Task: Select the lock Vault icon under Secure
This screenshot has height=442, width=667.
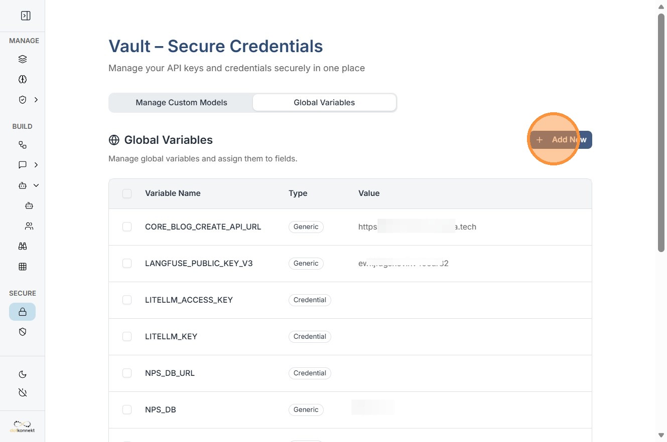Action: coord(23,312)
